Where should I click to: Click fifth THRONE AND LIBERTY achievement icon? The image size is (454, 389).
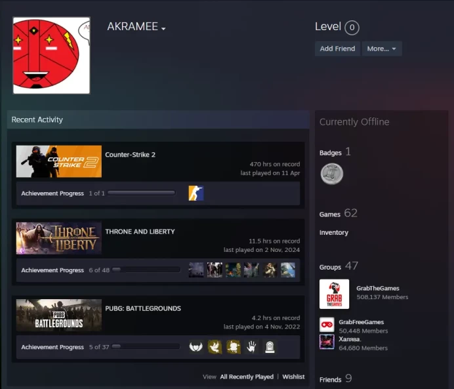(270, 270)
